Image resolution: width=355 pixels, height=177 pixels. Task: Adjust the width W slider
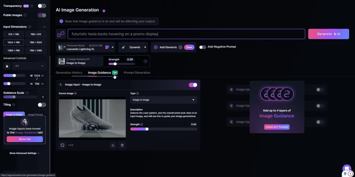click(x=14, y=76)
